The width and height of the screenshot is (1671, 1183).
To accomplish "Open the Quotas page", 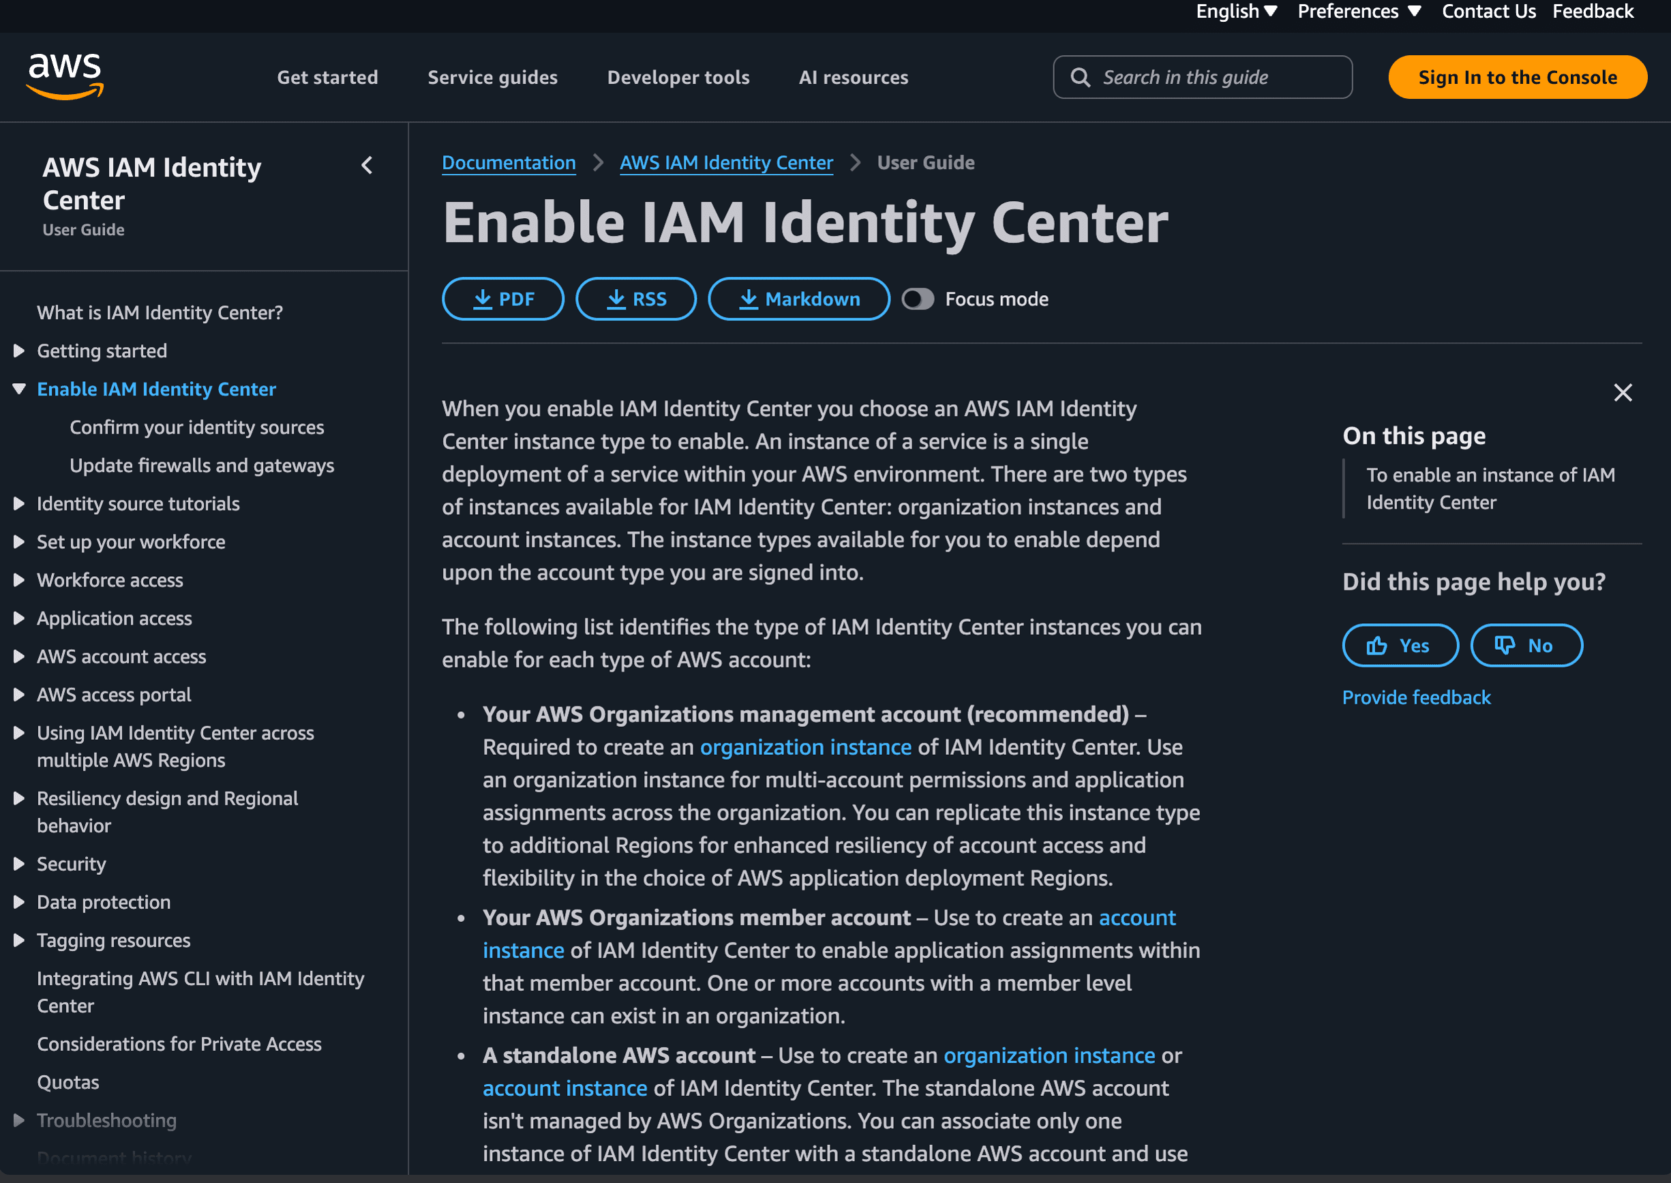I will click(67, 1083).
